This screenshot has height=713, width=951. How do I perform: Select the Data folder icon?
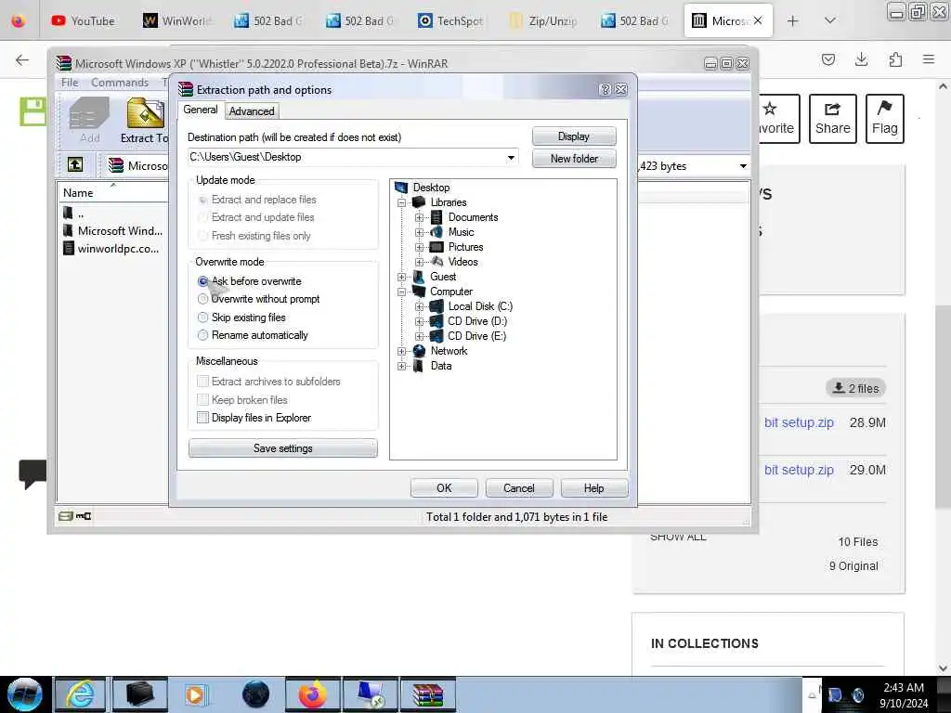[x=419, y=366]
